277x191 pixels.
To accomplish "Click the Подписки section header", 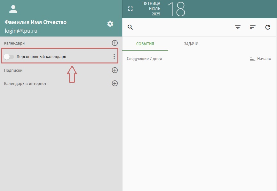I will click(13, 71).
